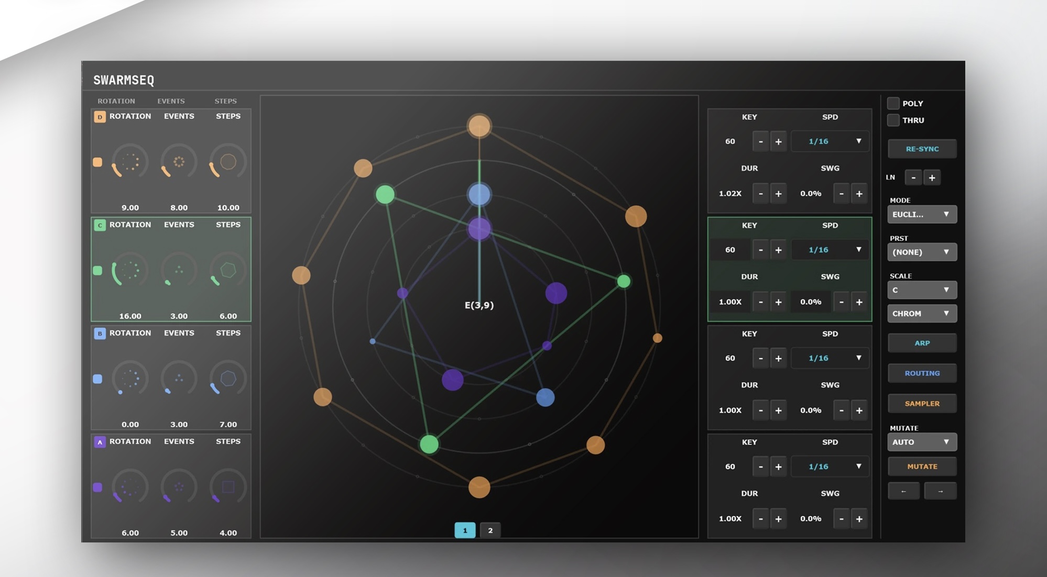
Task: Click the RE-SYNC button
Action: pyautogui.click(x=922, y=149)
